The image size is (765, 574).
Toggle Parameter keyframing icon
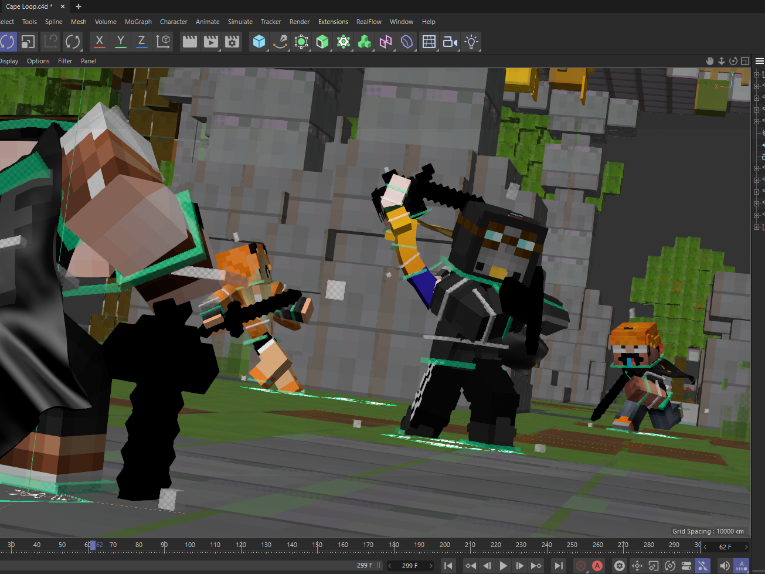pyautogui.click(x=686, y=566)
